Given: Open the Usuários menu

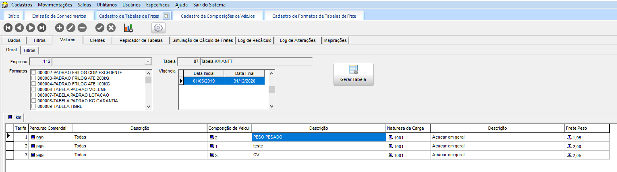Looking at the screenshot, I should (132, 5).
